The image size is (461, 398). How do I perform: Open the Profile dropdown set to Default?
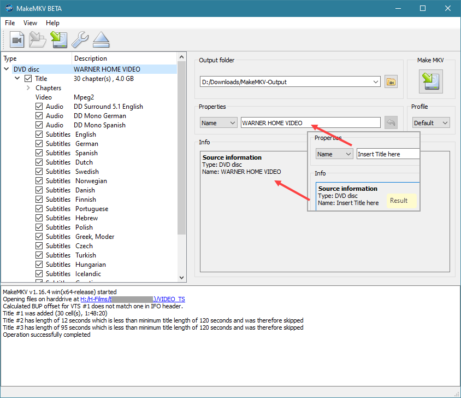pos(431,123)
